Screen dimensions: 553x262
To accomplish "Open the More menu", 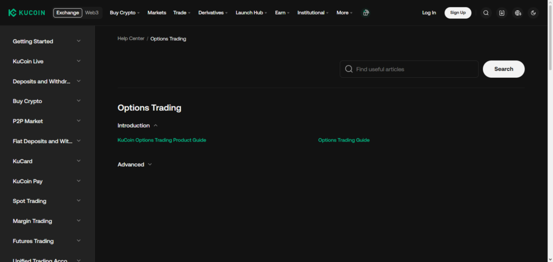I will (x=345, y=12).
